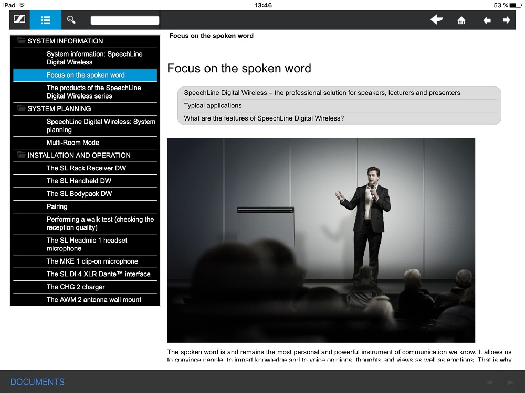Tap the Sennheiser logo icon
This screenshot has height=393, width=525.
(x=19, y=20)
